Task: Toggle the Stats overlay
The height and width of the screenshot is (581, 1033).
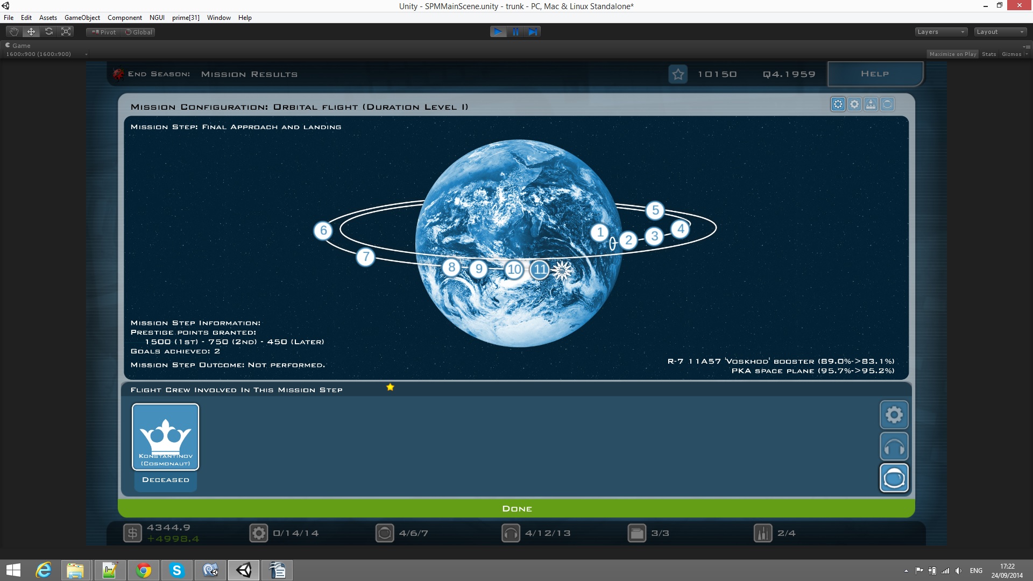Action: tap(988, 54)
